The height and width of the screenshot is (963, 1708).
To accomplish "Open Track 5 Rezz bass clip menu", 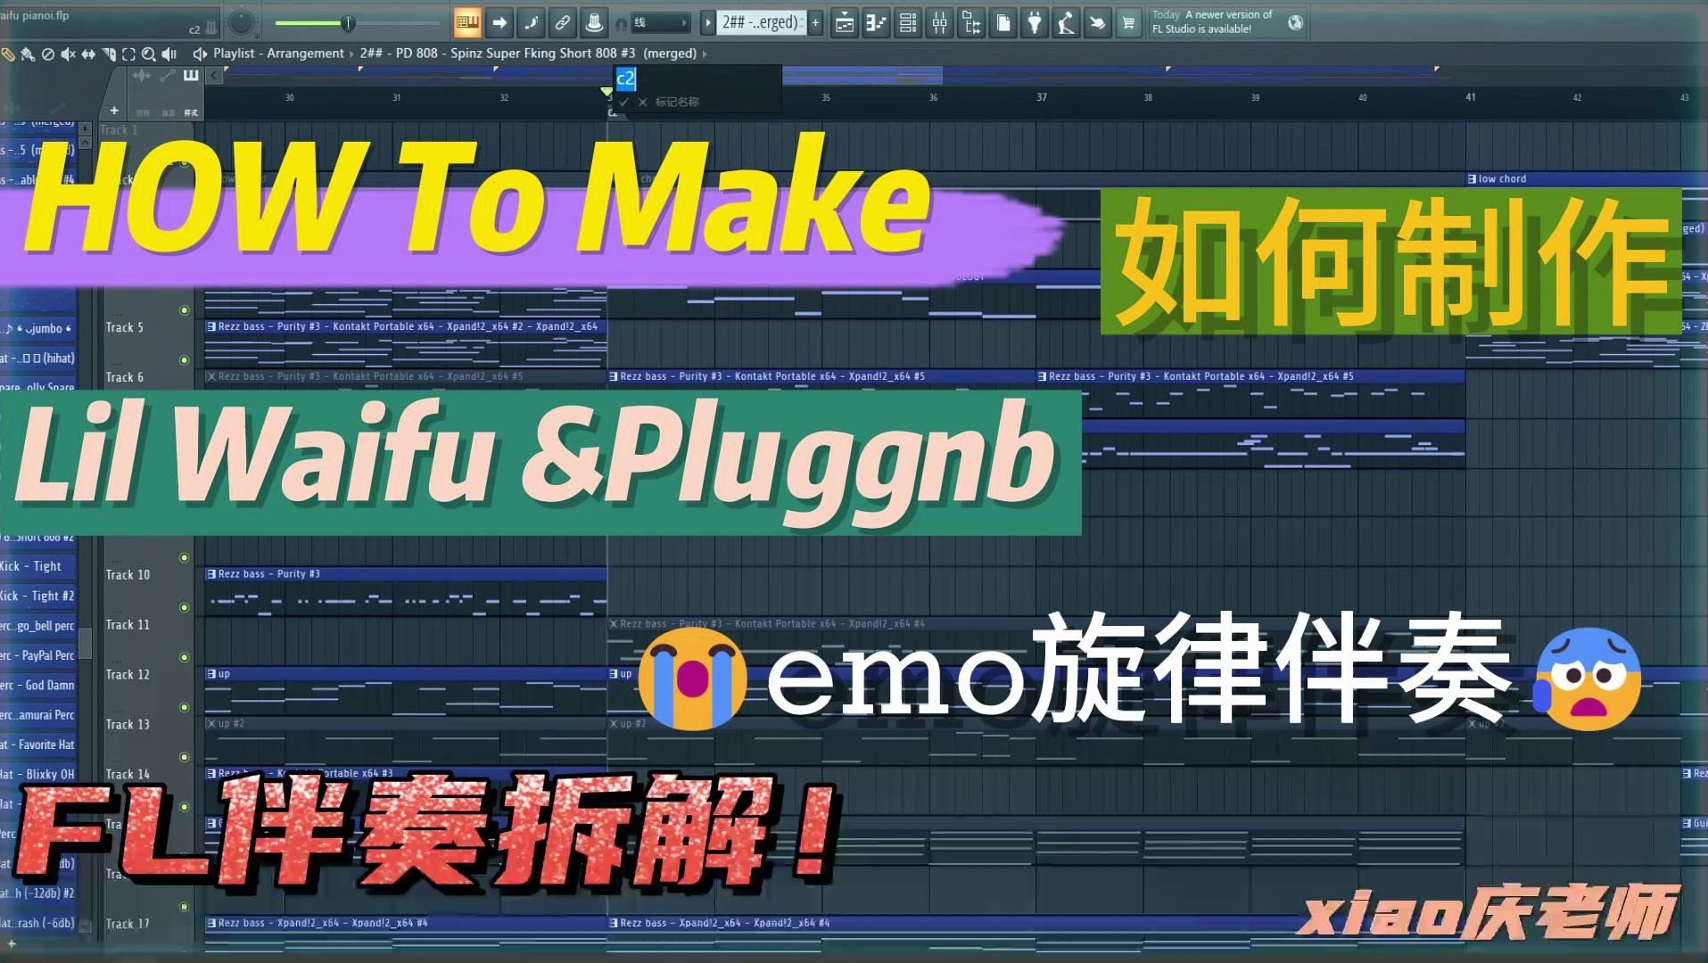I will pos(211,327).
